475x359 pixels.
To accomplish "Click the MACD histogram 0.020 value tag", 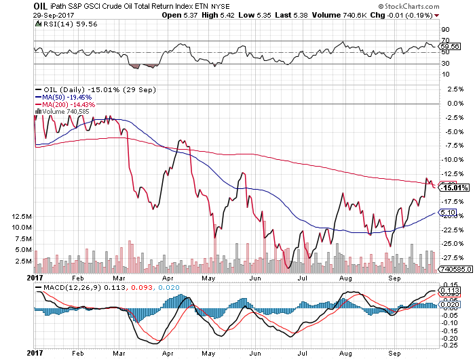I will [450, 304].
